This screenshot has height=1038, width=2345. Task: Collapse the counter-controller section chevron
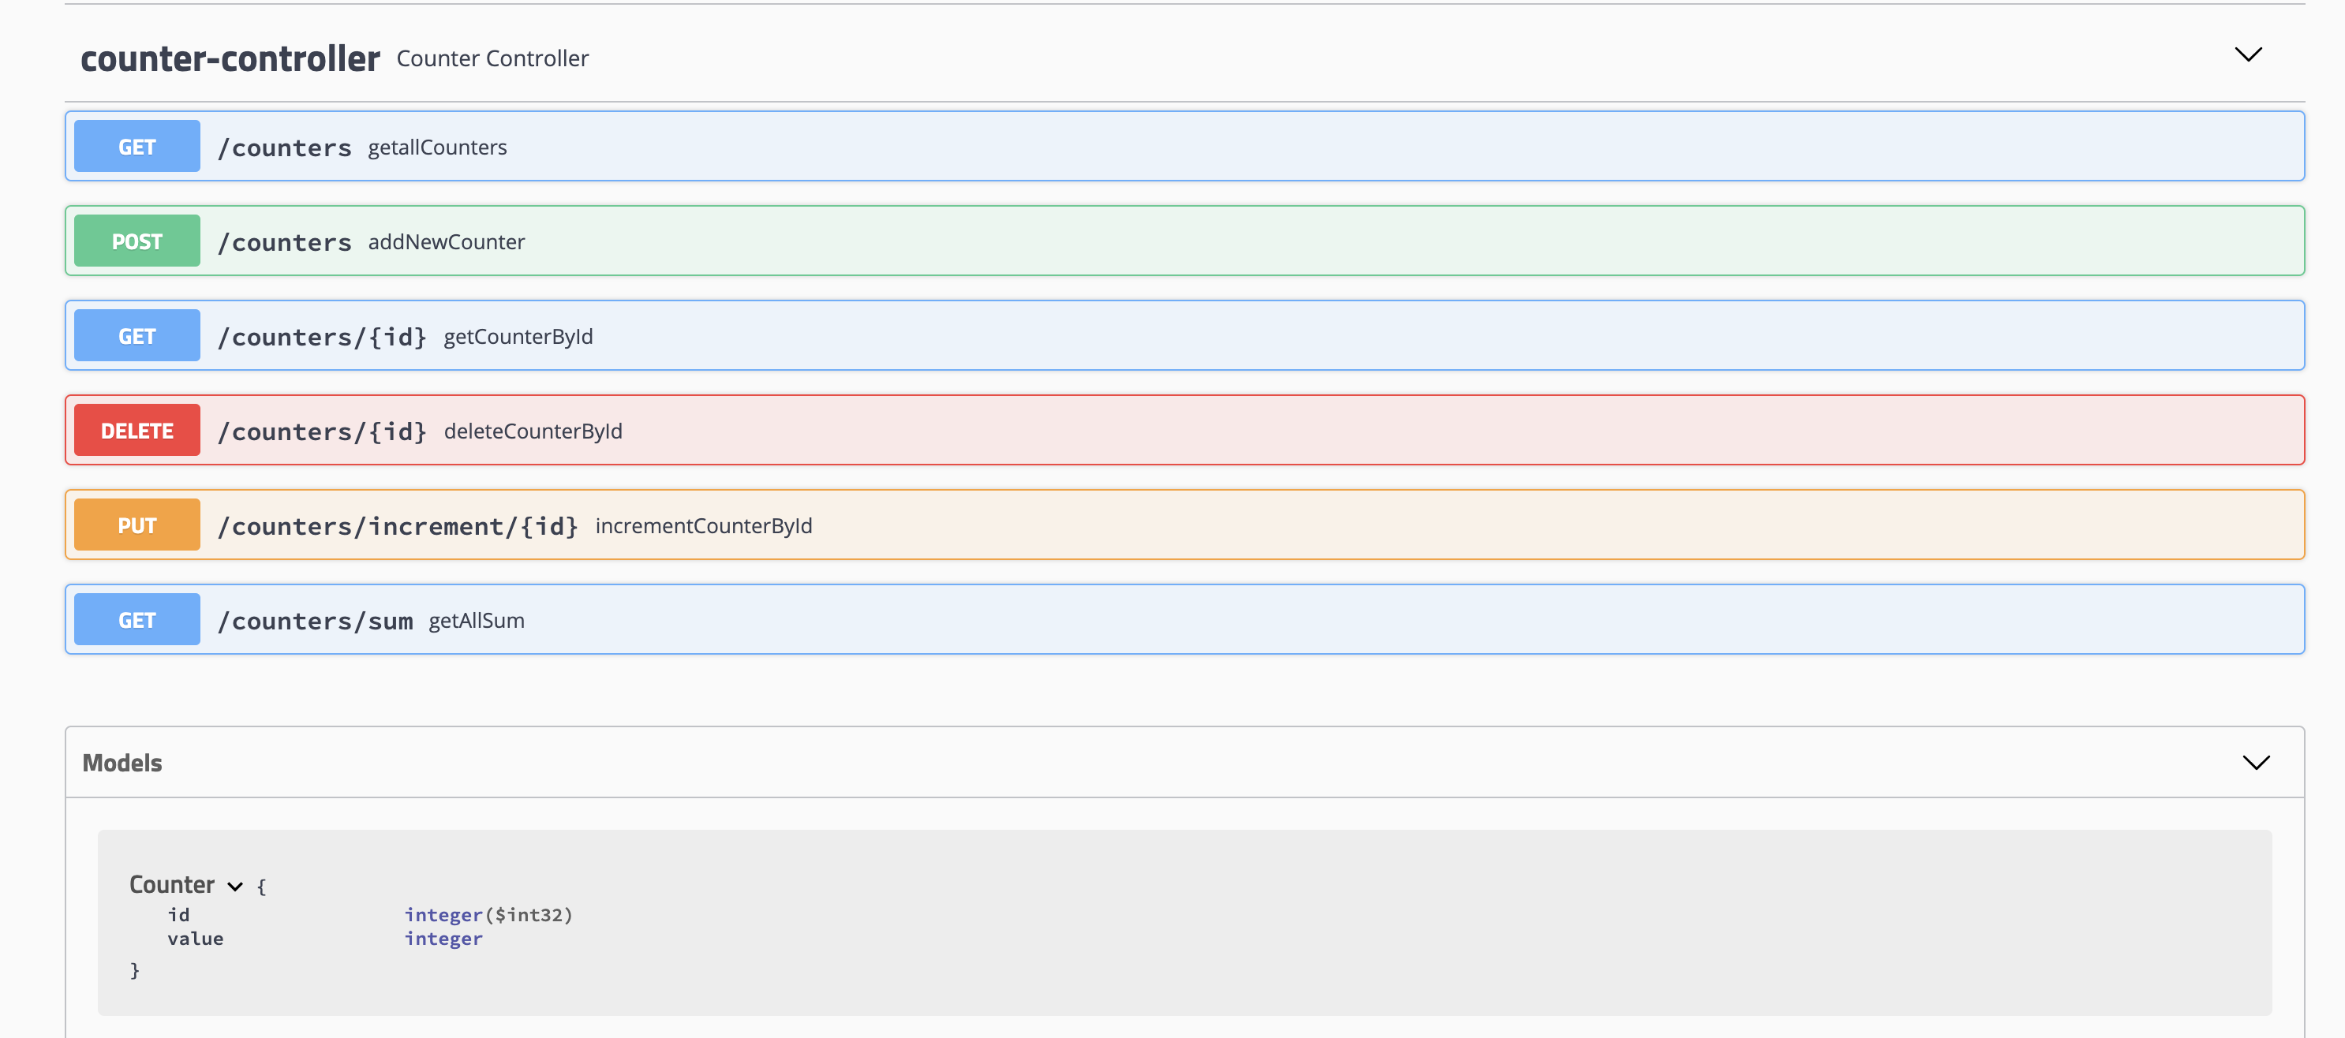[2248, 55]
